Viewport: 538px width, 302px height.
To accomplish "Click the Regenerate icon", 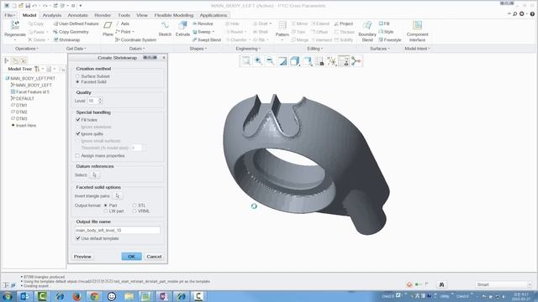I will (x=15, y=26).
